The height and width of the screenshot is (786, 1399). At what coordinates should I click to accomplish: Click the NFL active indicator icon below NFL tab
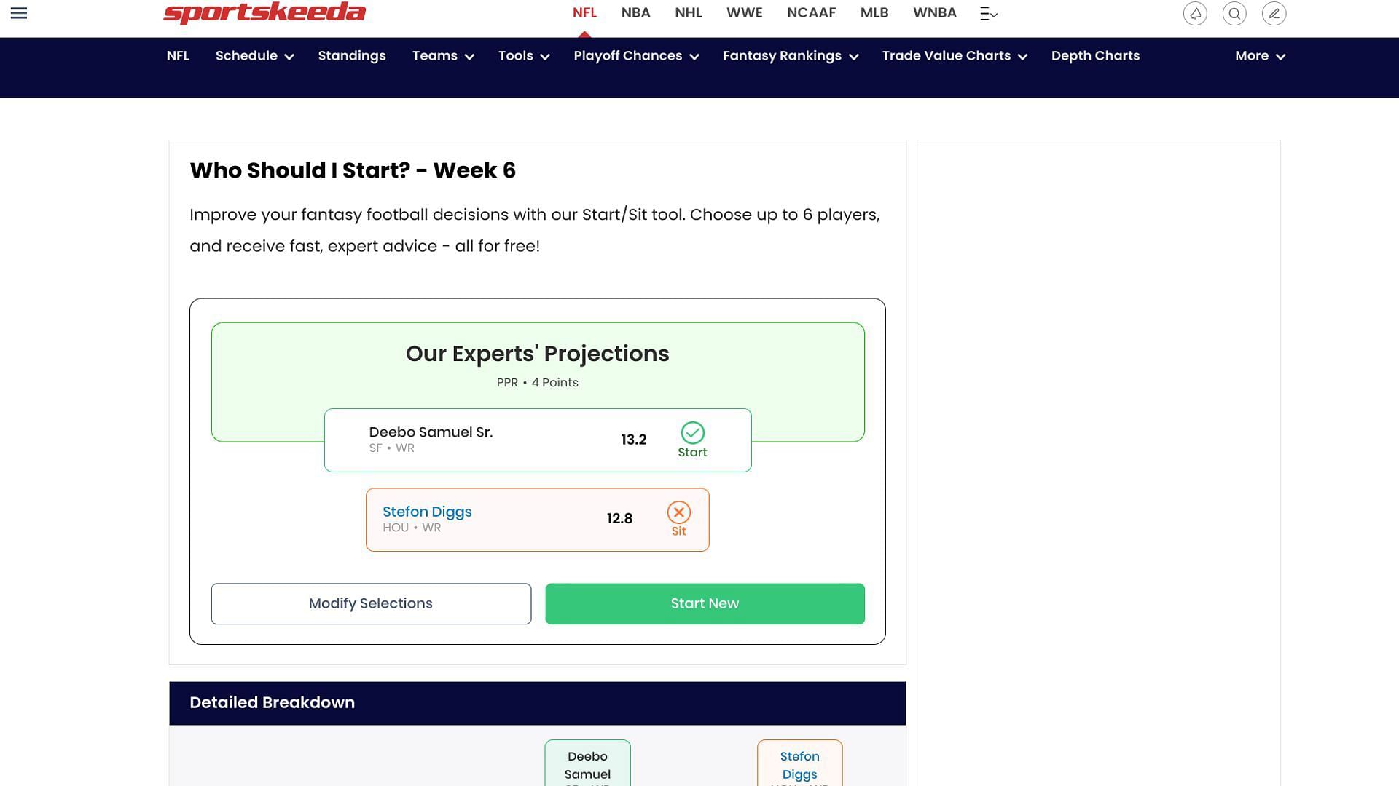584,33
